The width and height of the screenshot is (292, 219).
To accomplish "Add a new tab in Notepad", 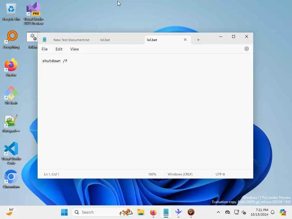I will 198,40.
